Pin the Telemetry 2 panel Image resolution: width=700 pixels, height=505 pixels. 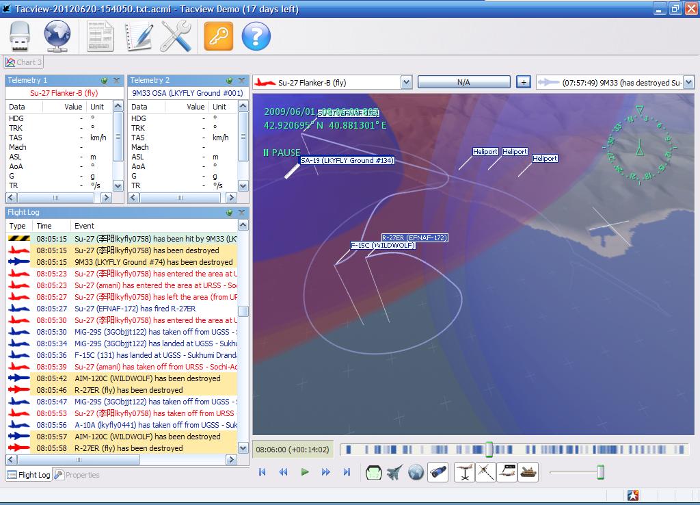pyautogui.click(x=229, y=81)
